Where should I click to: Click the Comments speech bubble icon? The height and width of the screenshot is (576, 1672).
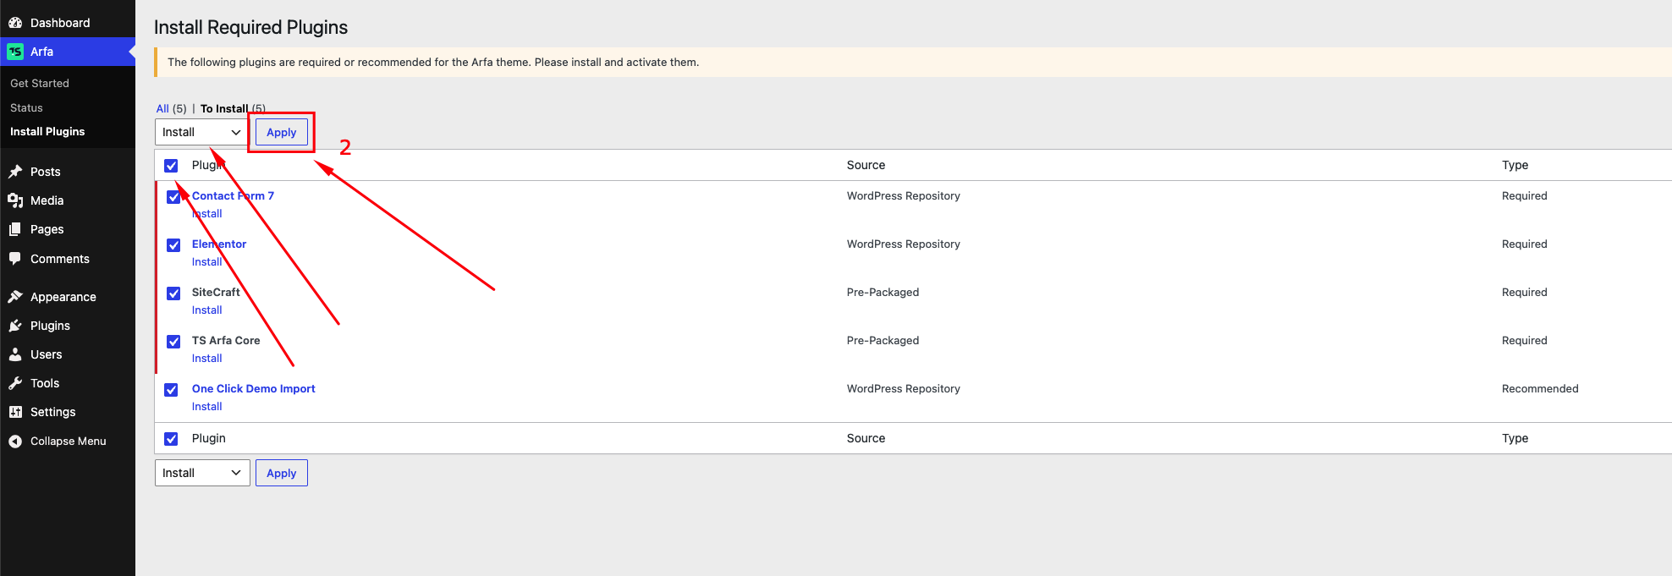pos(15,259)
